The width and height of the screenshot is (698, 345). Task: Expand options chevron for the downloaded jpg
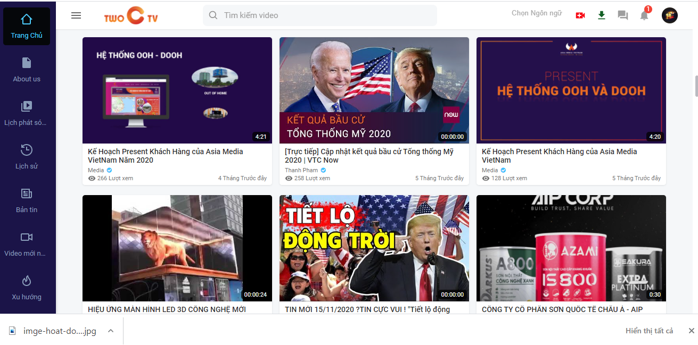tap(111, 331)
